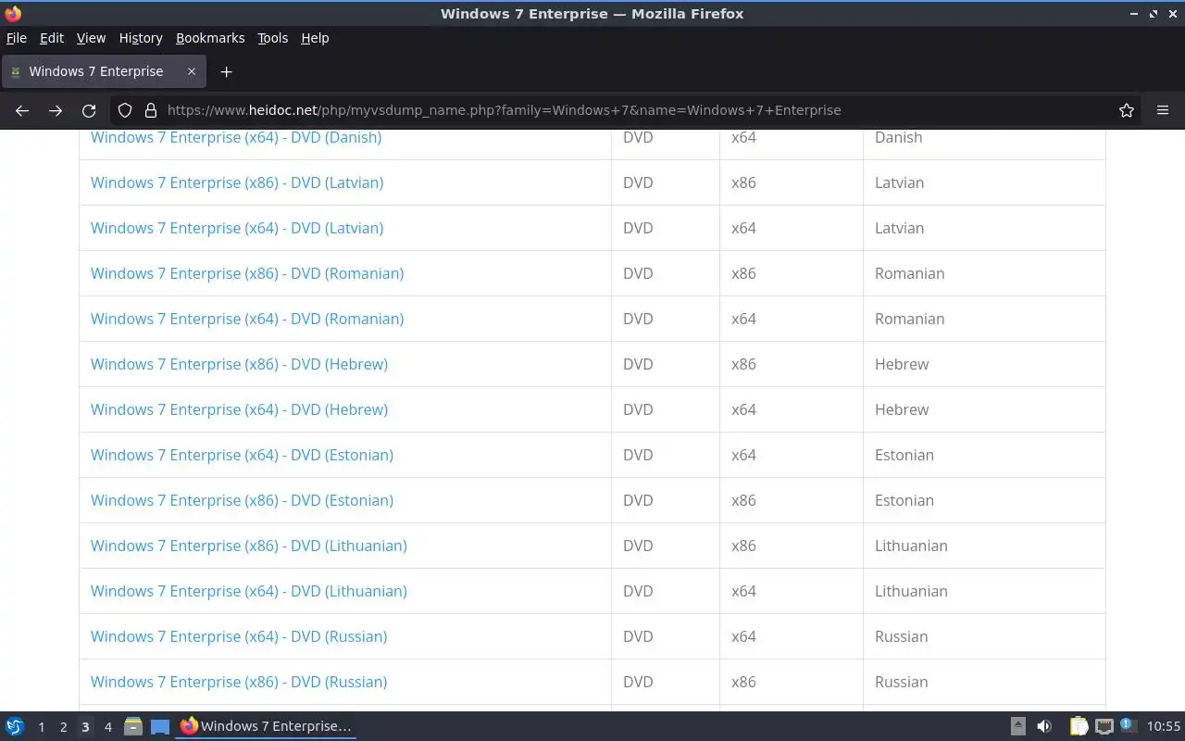Open Windows 7 Enterprise (x64) DVD Estonian link
The image size is (1185, 741).
coord(242,455)
